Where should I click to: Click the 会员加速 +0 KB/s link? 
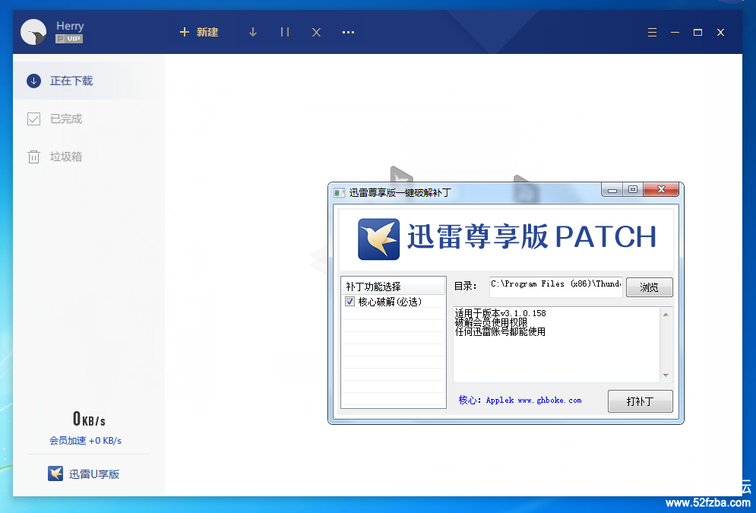[x=85, y=441]
